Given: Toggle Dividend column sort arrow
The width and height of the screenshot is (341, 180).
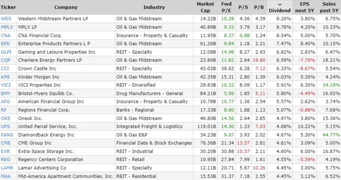Looking at the screenshot, I should [280, 4].
